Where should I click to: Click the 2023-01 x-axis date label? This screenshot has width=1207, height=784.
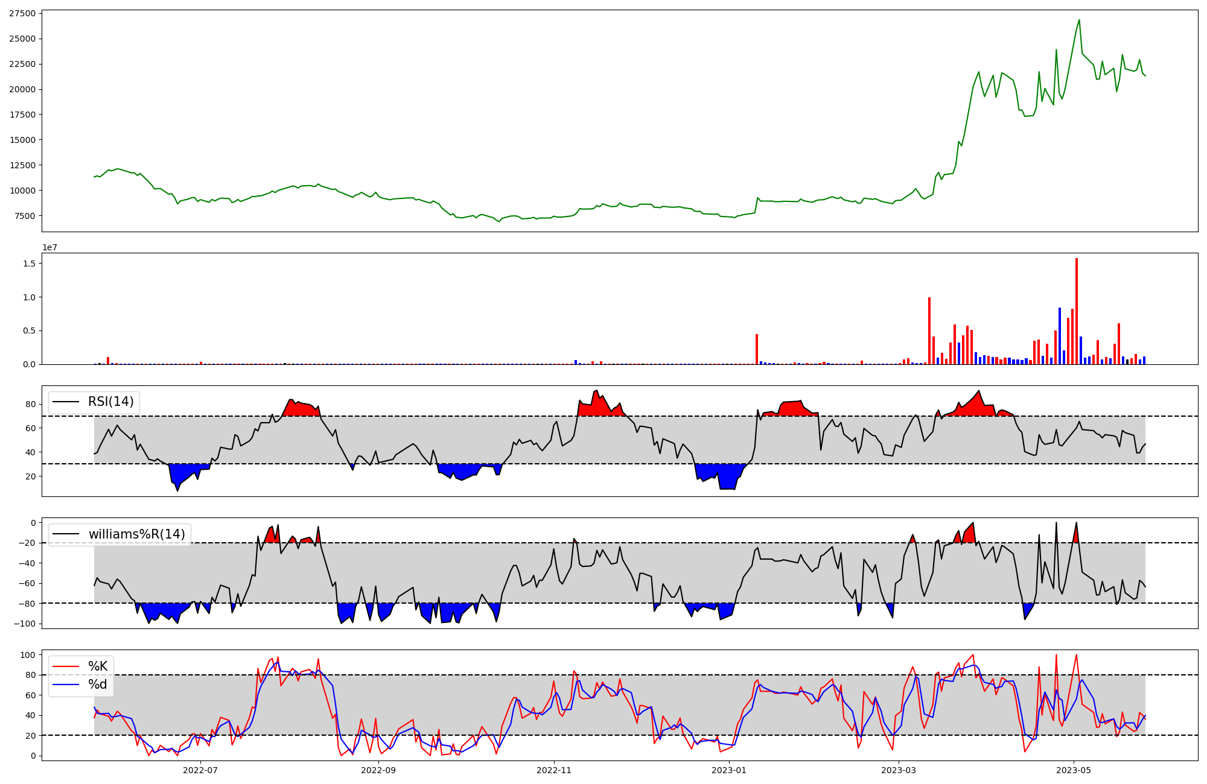pyautogui.click(x=729, y=770)
